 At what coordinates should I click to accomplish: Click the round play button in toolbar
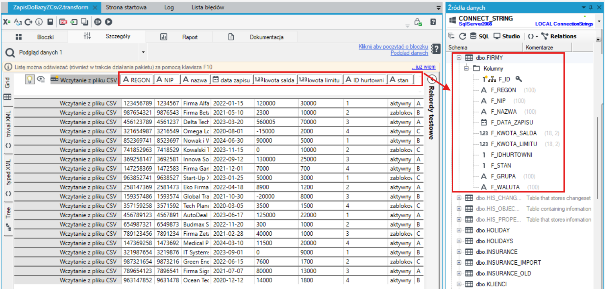coord(109,22)
